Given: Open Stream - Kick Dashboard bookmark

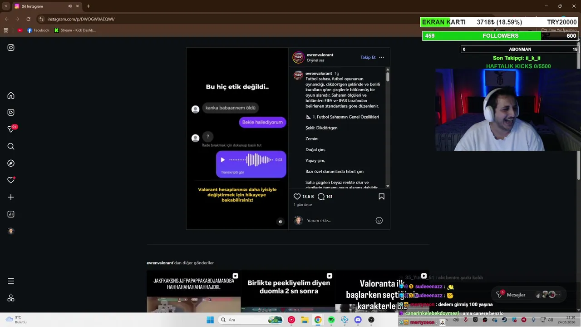Looking at the screenshot, I should click(x=75, y=30).
